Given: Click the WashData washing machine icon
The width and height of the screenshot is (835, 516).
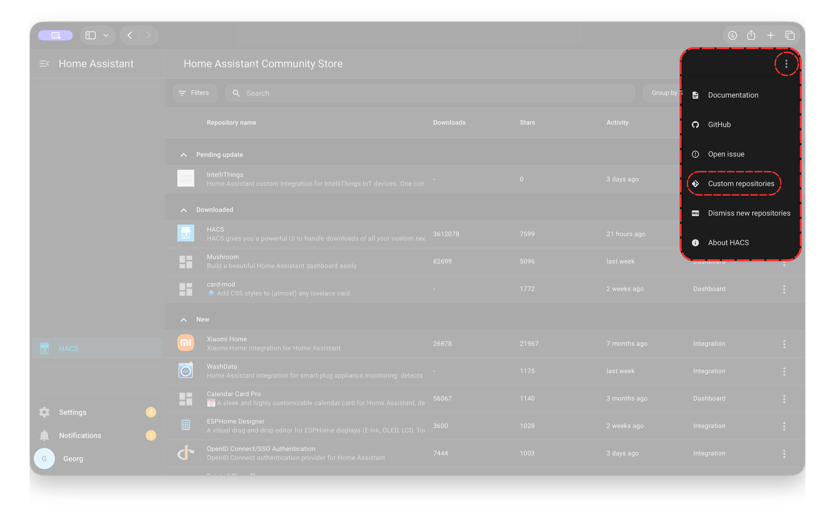Looking at the screenshot, I should tap(186, 371).
